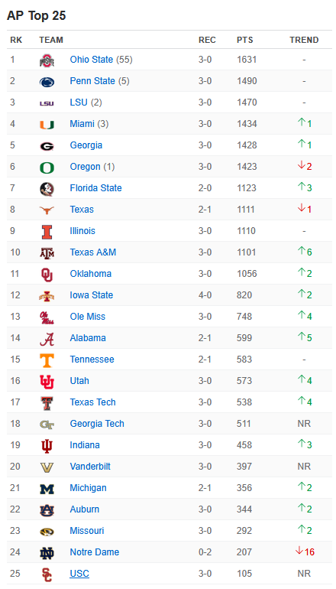Click the PTS column header

point(245,40)
